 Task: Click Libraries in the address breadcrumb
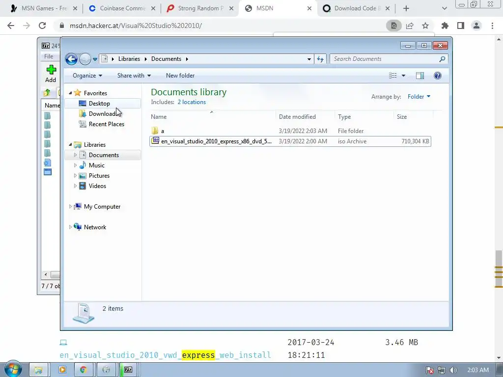129,59
